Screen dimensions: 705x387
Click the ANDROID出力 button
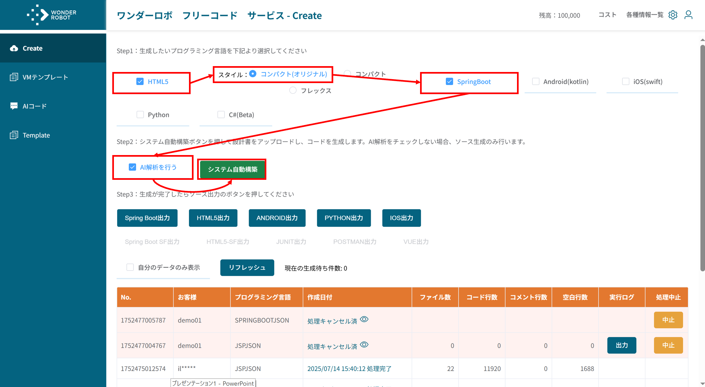pos(277,218)
